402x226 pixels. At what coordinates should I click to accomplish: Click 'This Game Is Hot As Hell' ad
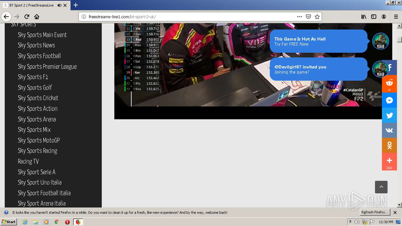coord(318,41)
